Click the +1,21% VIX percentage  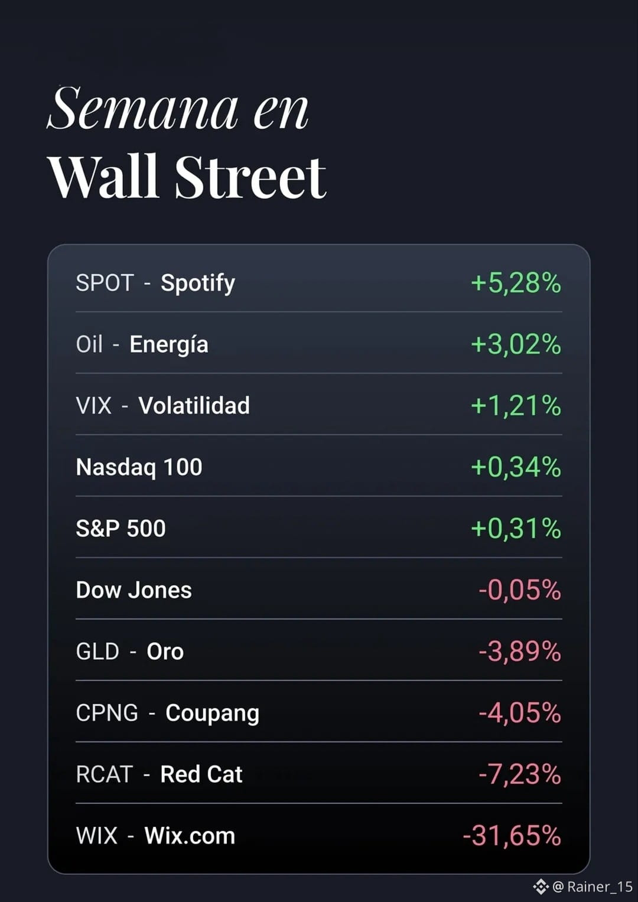tap(516, 406)
